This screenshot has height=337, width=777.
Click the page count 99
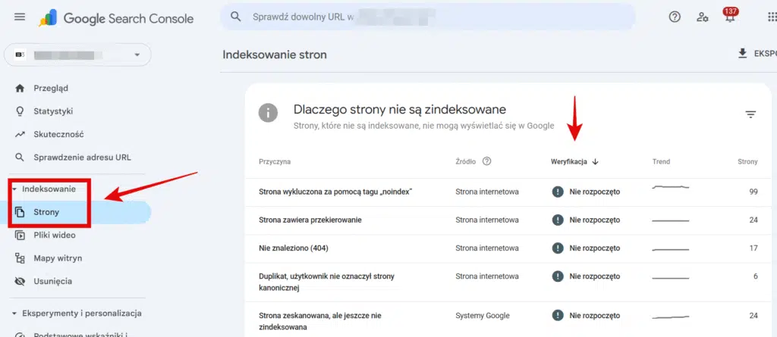tap(753, 192)
